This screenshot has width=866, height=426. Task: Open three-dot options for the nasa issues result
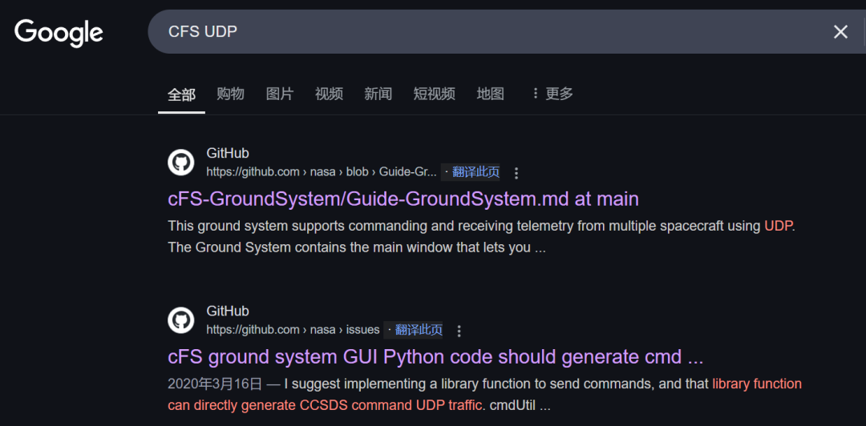tap(459, 331)
